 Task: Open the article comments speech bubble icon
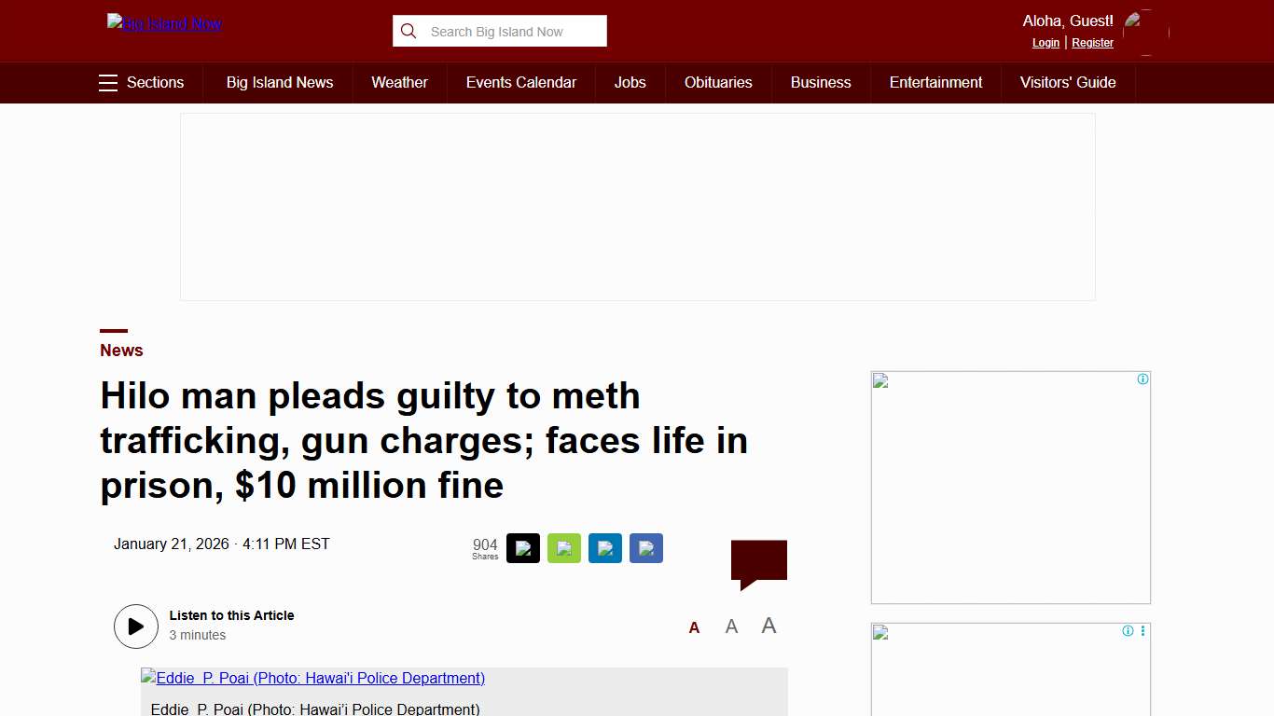tap(759, 559)
